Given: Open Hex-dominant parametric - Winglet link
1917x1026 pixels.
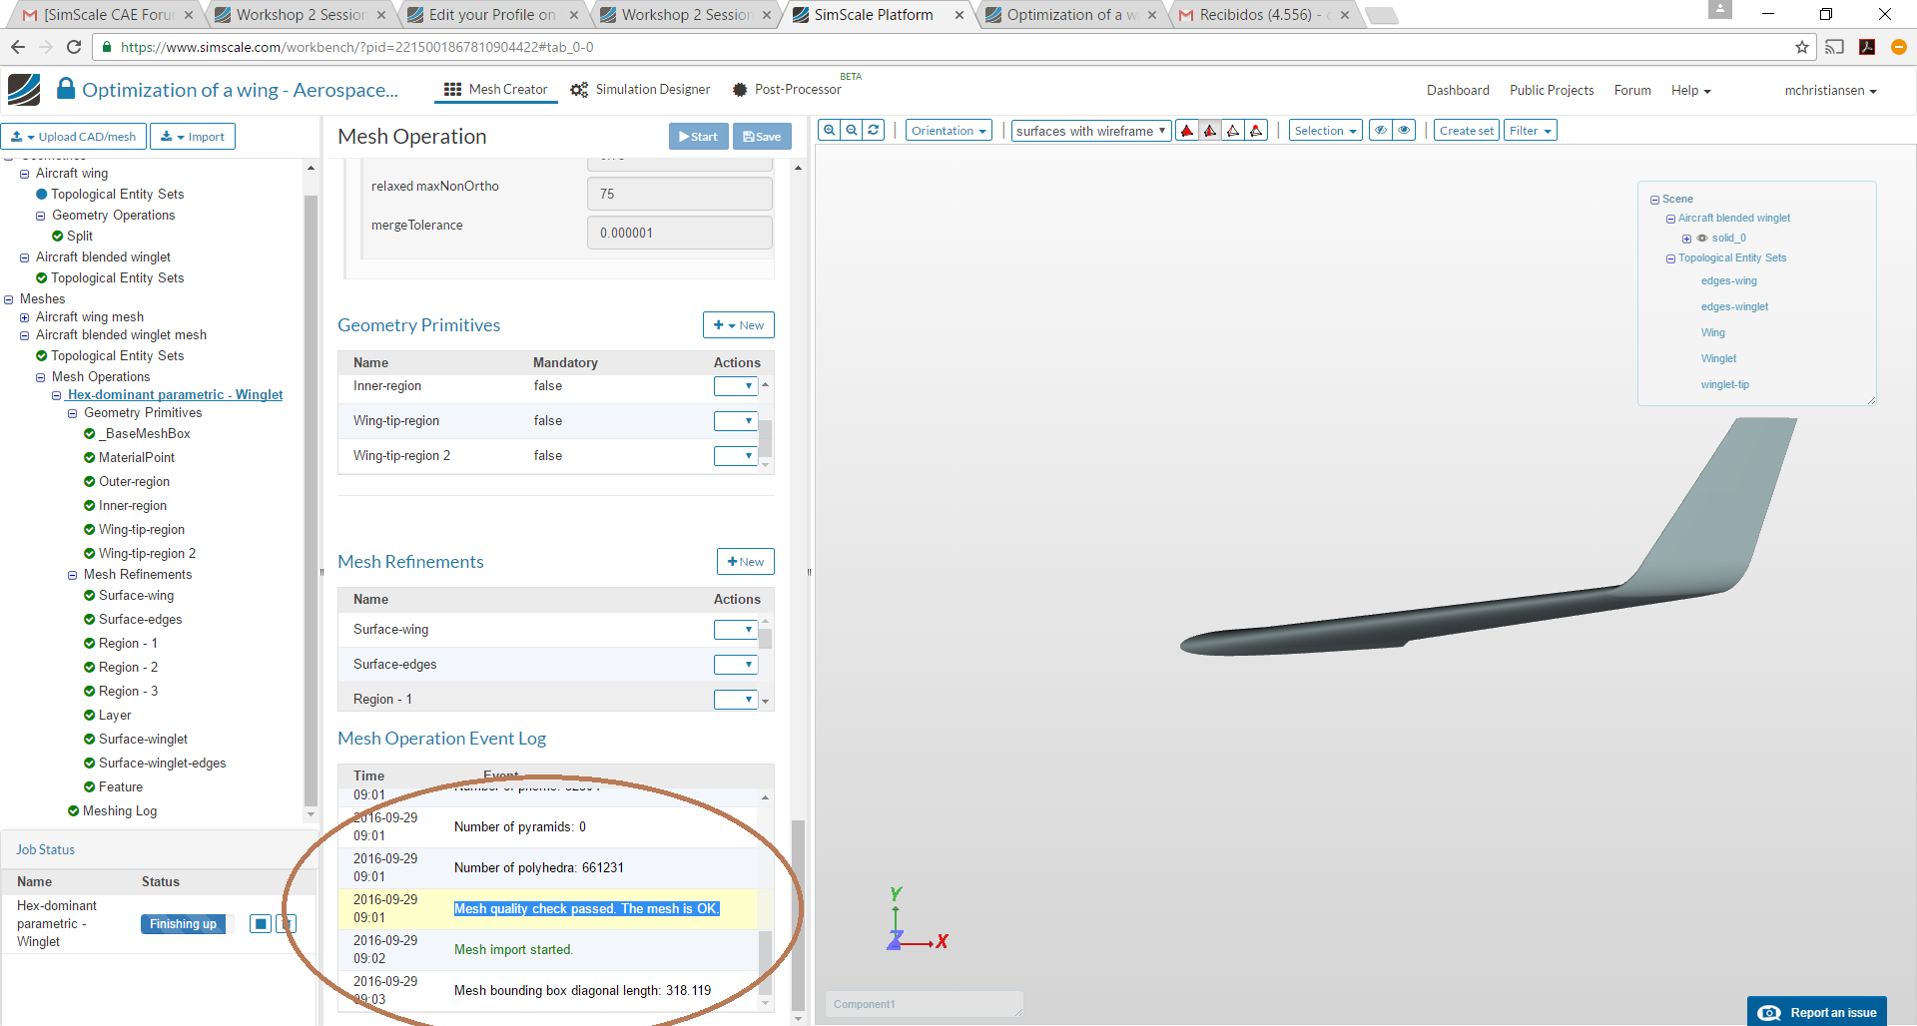Looking at the screenshot, I should (175, 395).
